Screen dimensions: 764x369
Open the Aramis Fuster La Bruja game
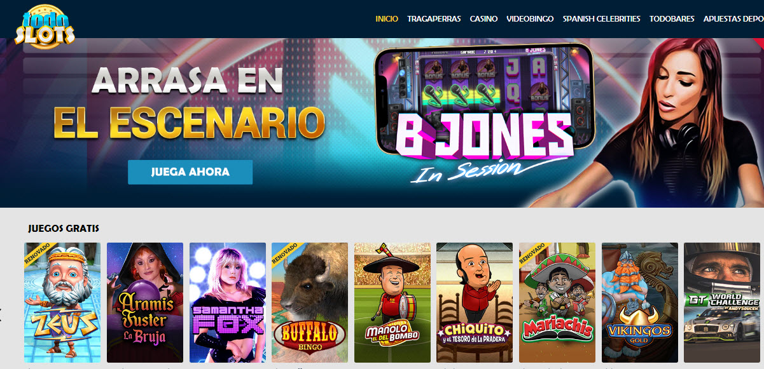point(145,302)
